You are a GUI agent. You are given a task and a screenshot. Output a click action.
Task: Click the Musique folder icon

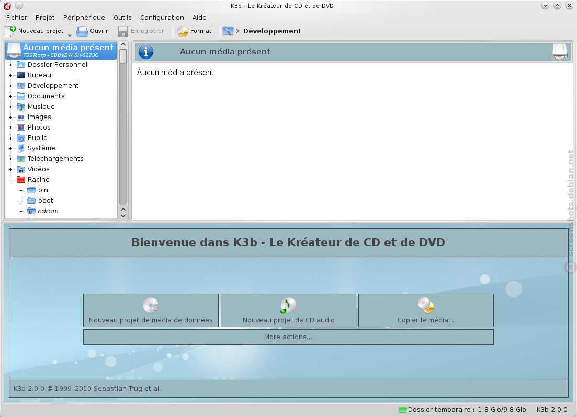pos(21,107)
